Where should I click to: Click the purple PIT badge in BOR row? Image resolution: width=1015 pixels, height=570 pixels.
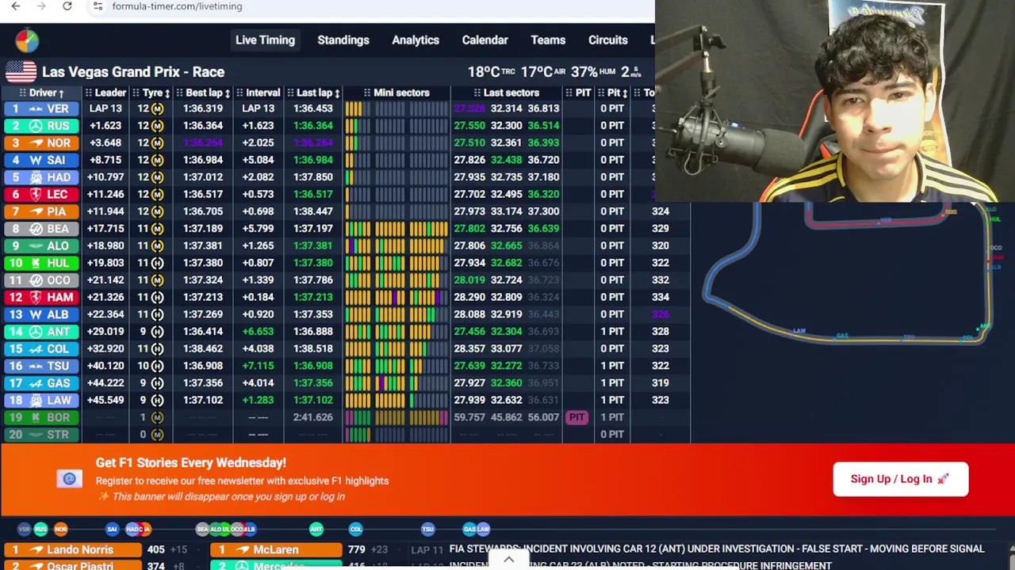click(576, 417)
